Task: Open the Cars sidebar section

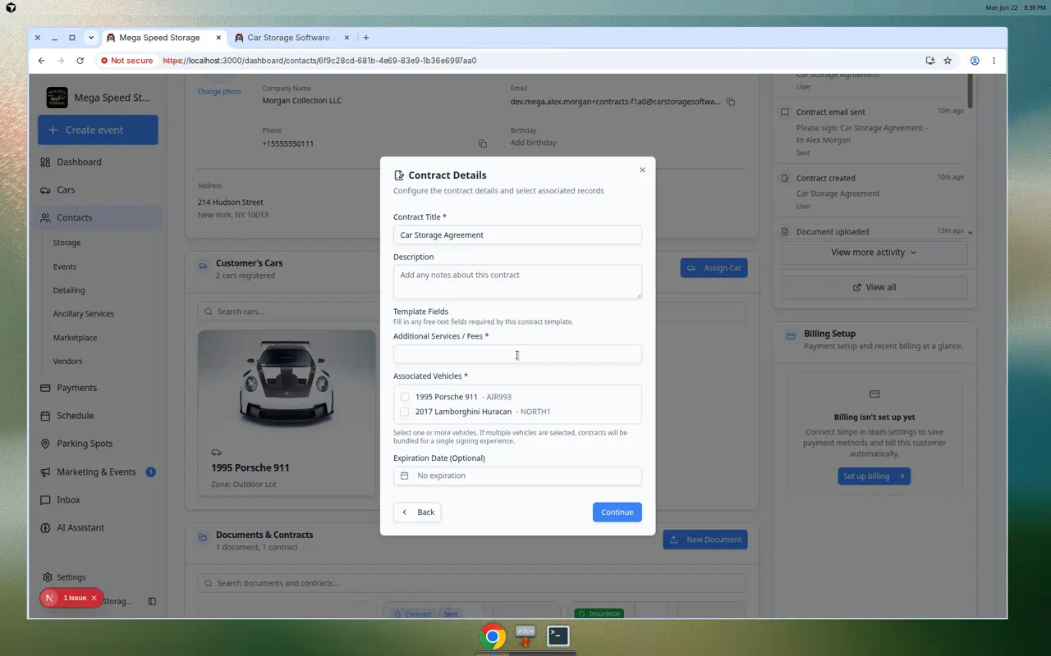Action: [x=66, y=189]
